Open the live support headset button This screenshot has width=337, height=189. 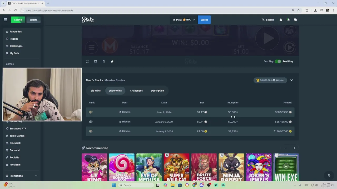click(329, 175)
